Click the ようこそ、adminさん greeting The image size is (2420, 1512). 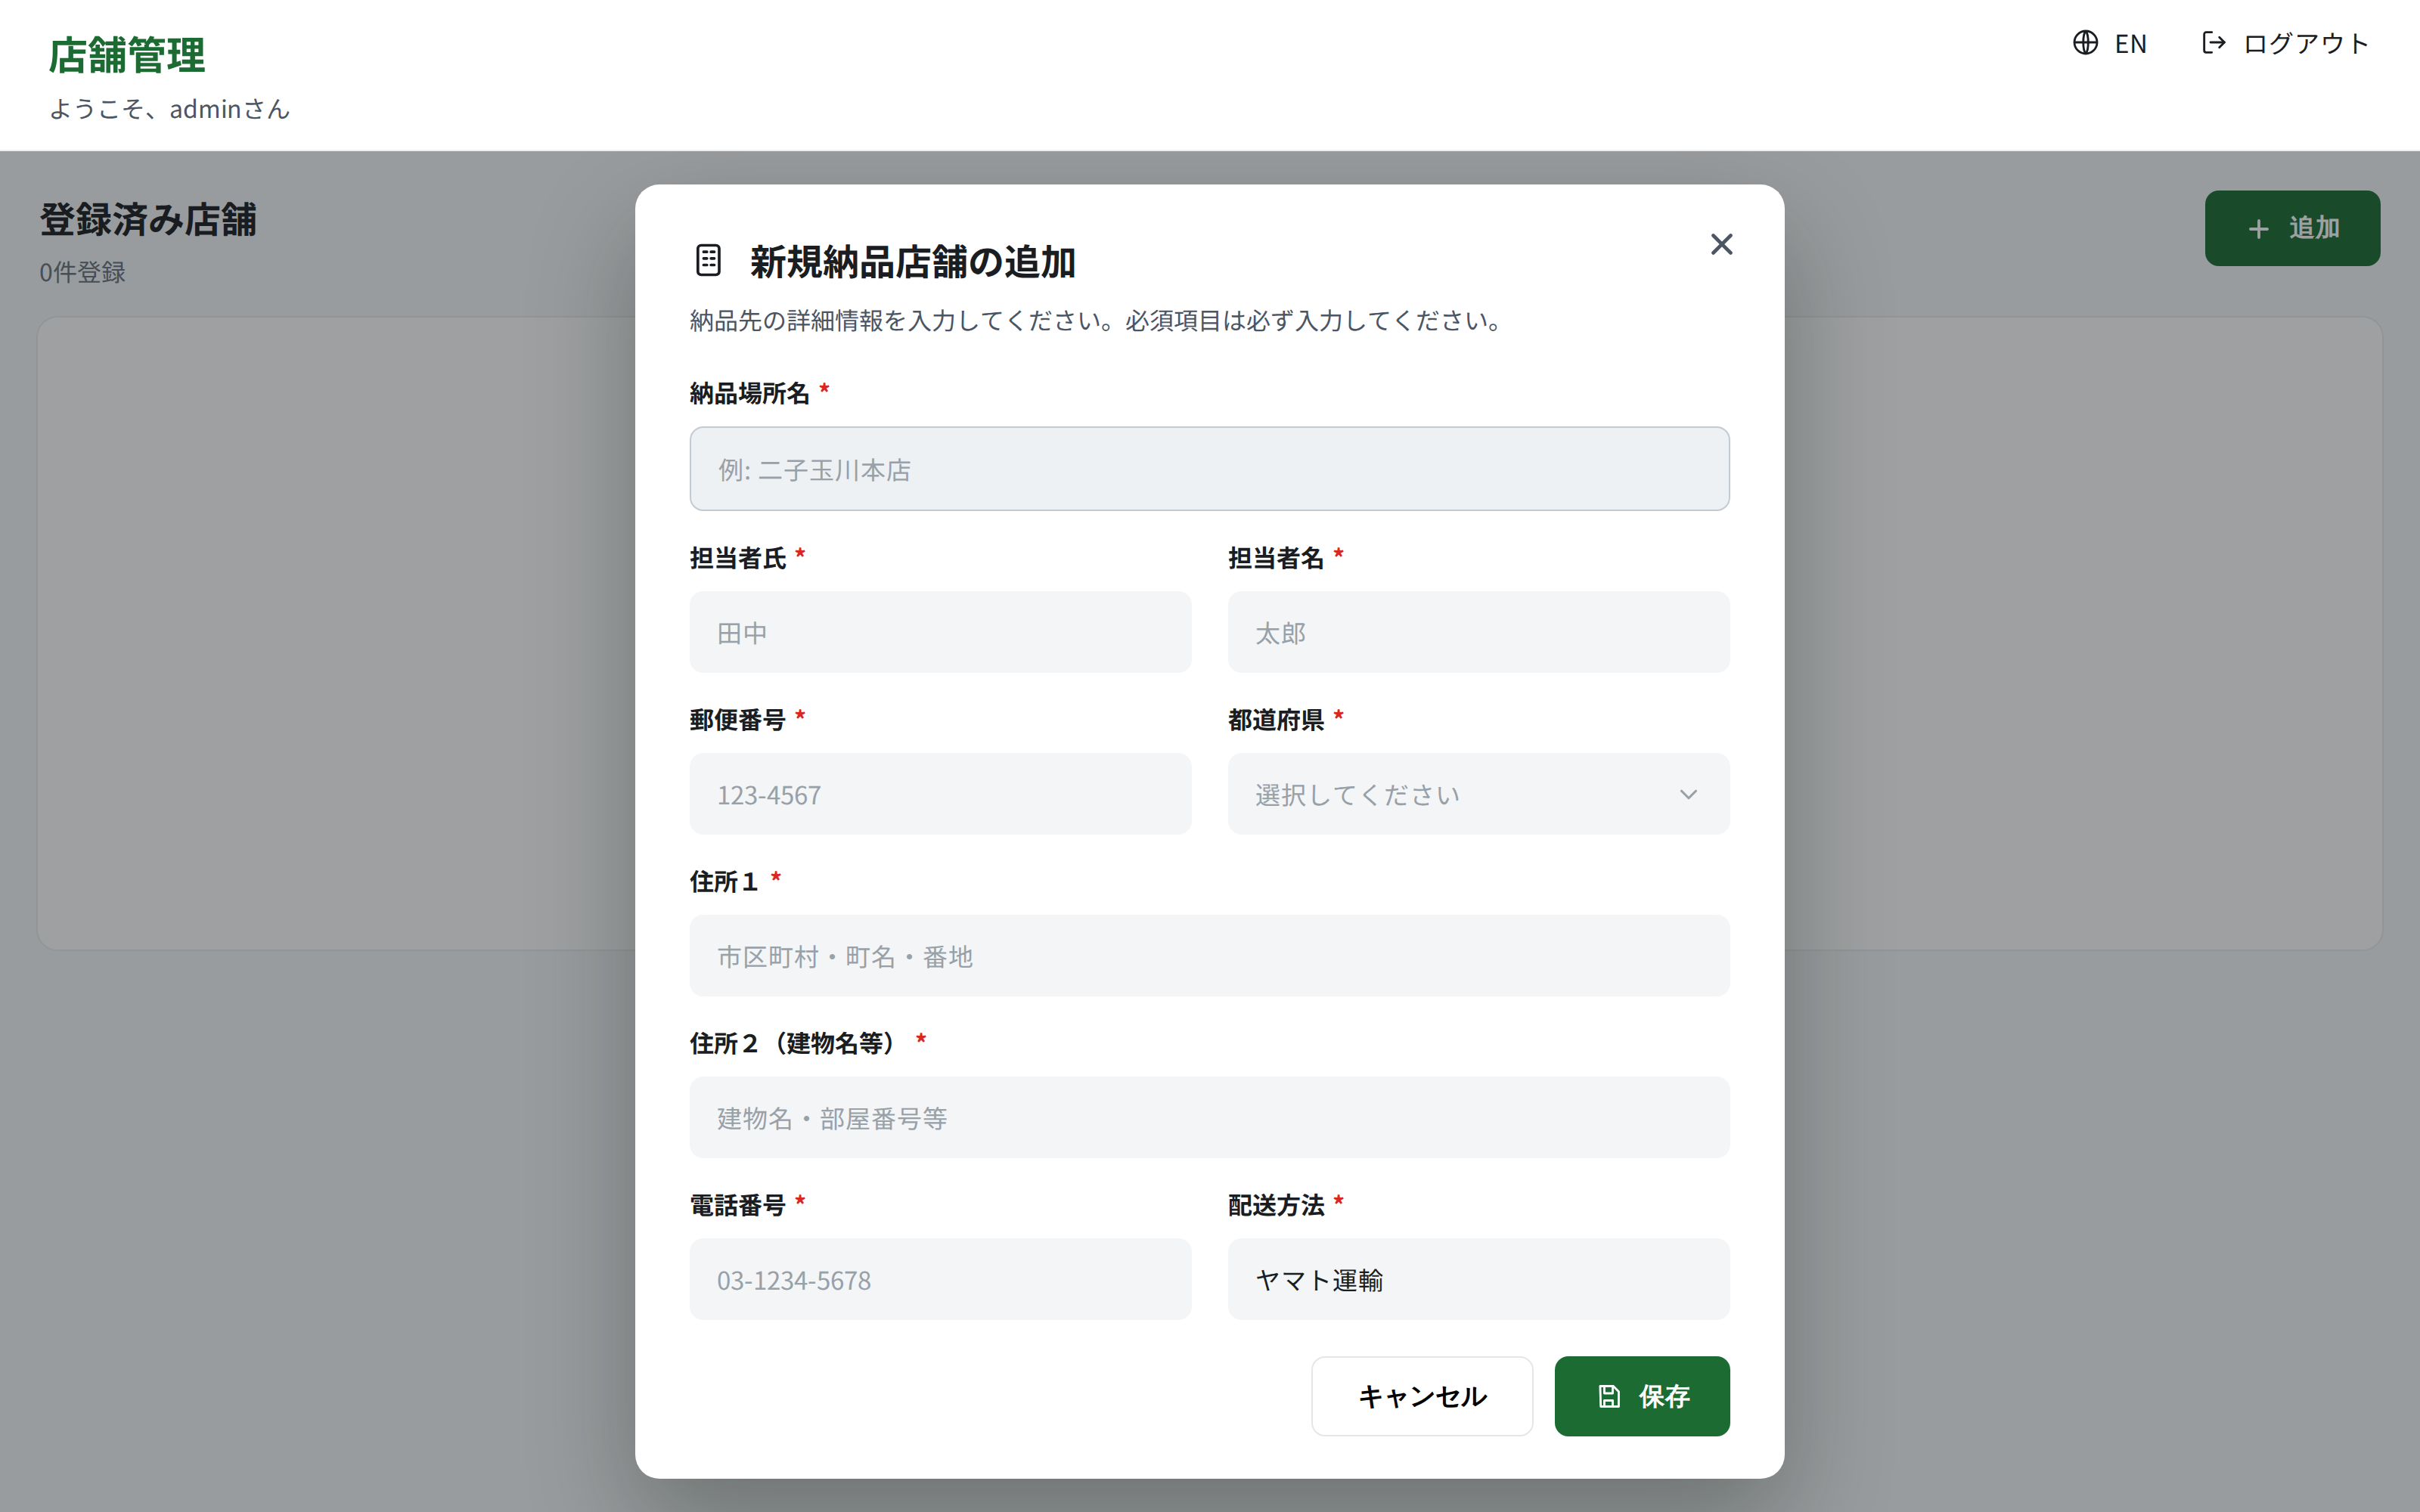169,109
